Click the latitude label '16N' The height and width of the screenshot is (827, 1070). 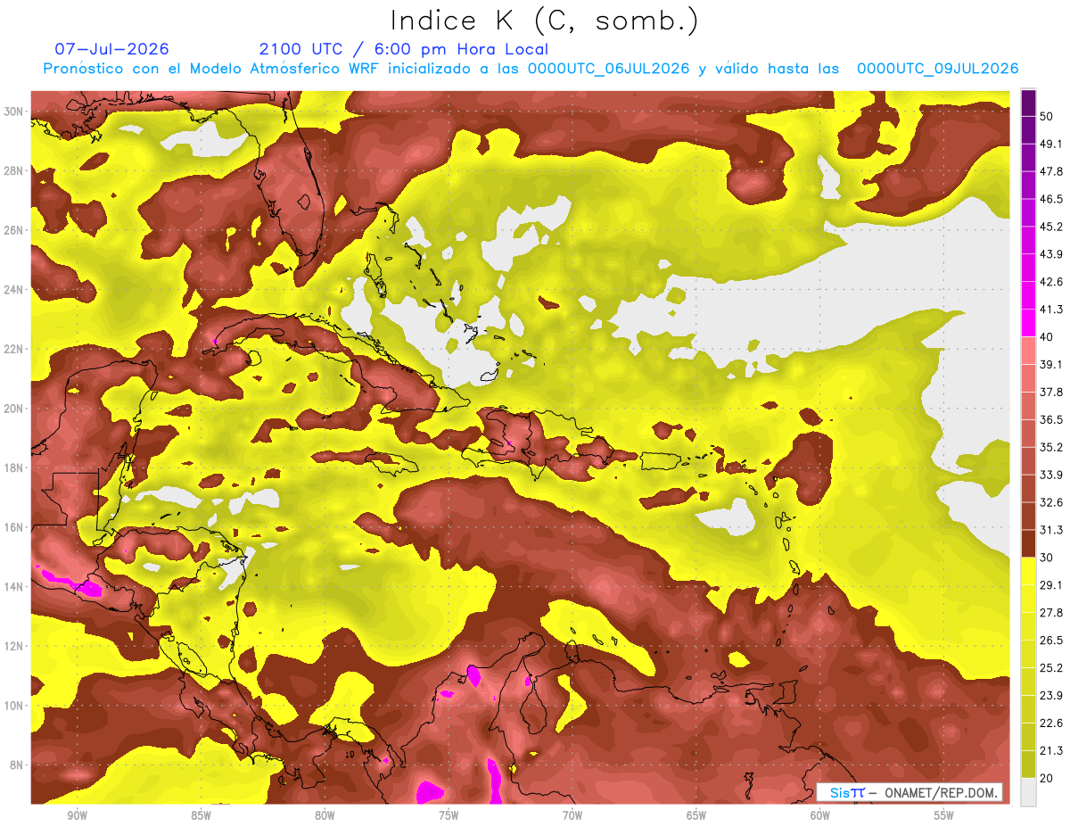pos(15,527)
